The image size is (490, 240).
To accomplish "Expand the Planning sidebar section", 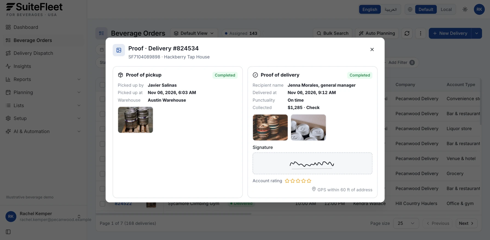I will [44, 92].
